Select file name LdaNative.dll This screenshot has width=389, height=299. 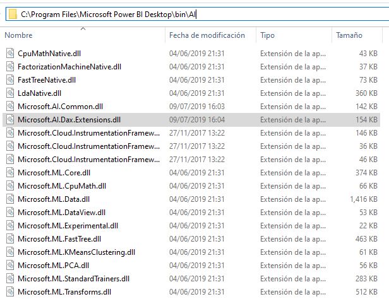(39, 93)
